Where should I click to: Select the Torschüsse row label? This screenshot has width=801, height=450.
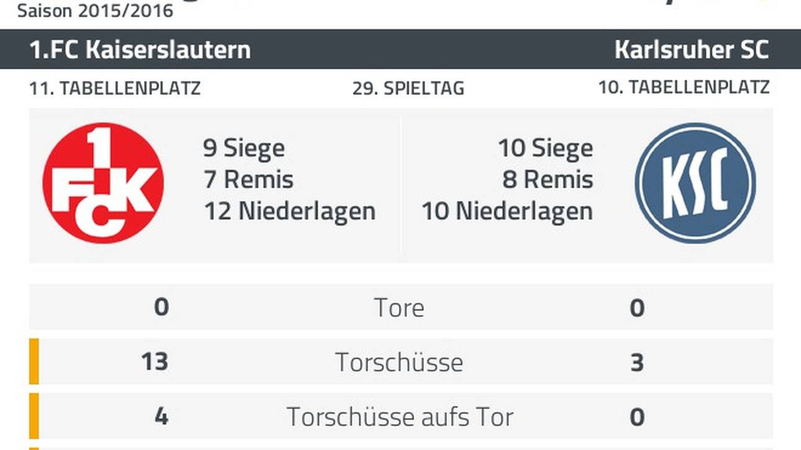point(399,362)
